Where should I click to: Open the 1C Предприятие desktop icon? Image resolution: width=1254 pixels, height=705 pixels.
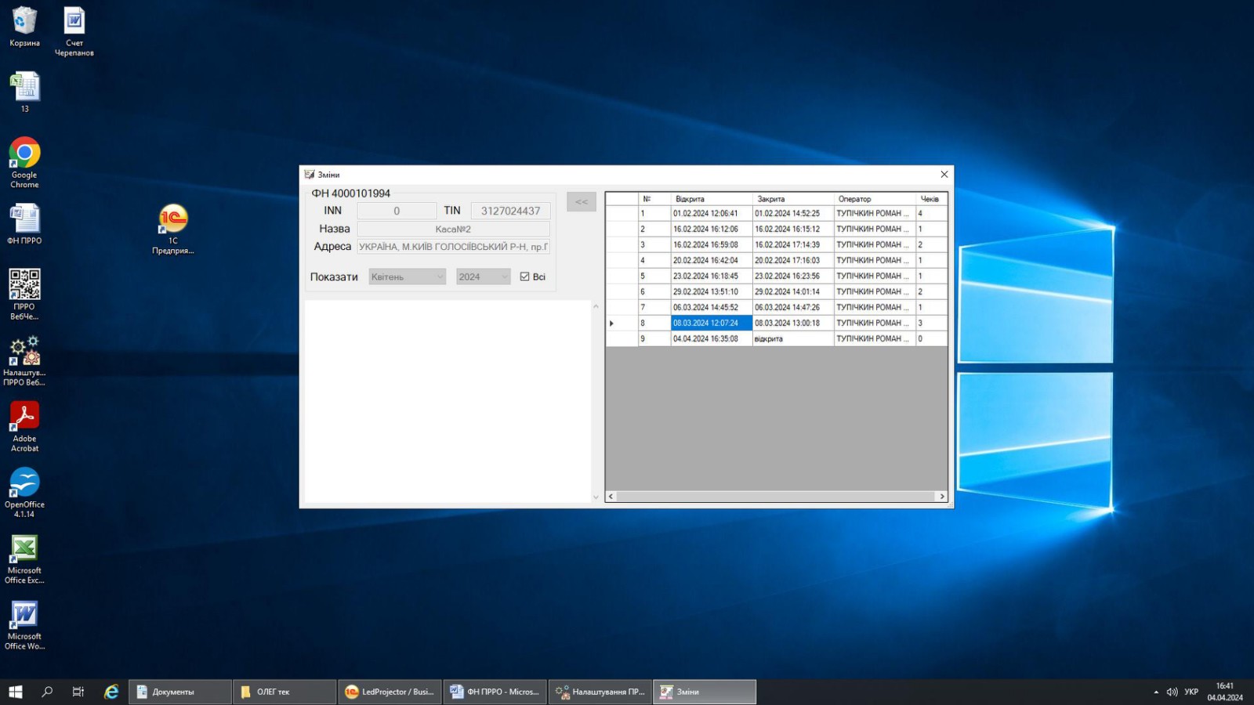point(173,220)
